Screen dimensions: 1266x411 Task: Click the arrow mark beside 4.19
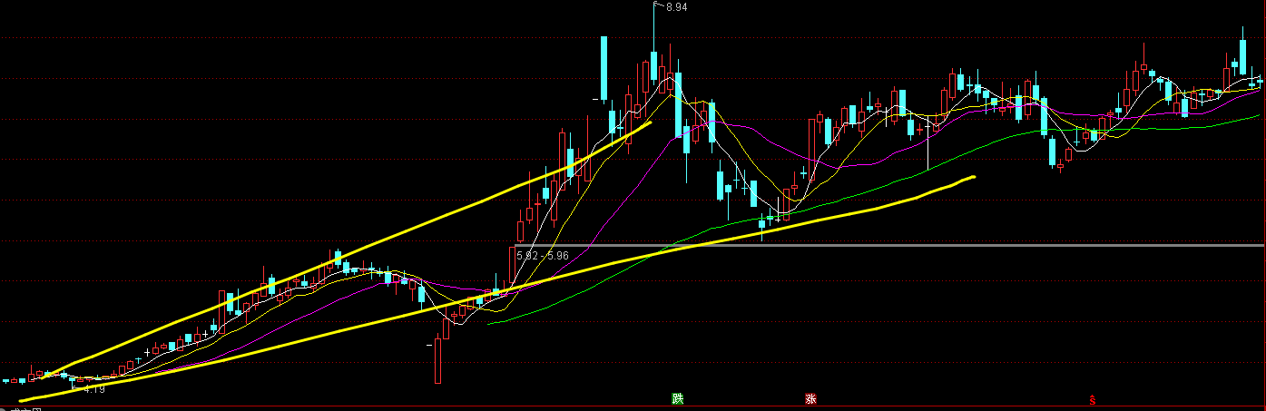(76, 387)
